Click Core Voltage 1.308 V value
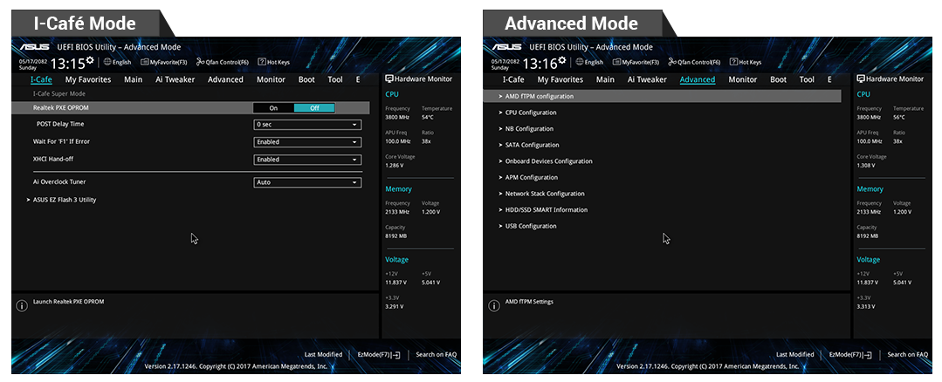The width and height of the screenshot is (942, 382). click(x=866, y=164)
